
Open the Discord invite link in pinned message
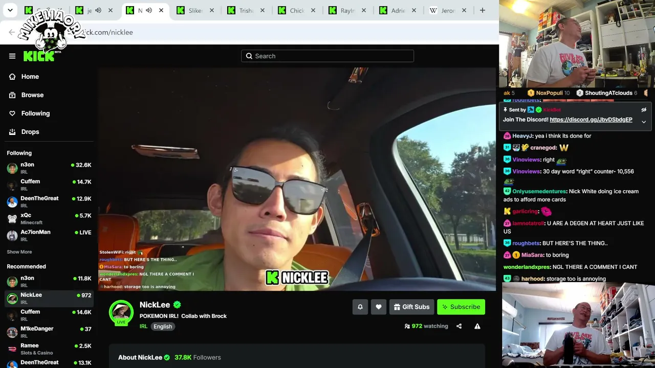pyautogui.click(x=591, y=120)
